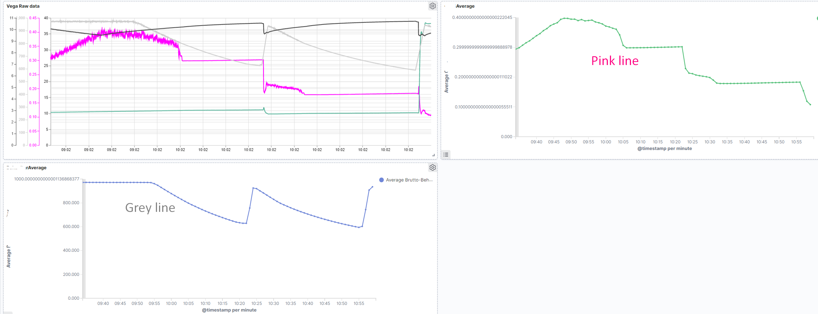Click the rAverage panel heading
Screen dimensions: 818x314
pos(37,167)
